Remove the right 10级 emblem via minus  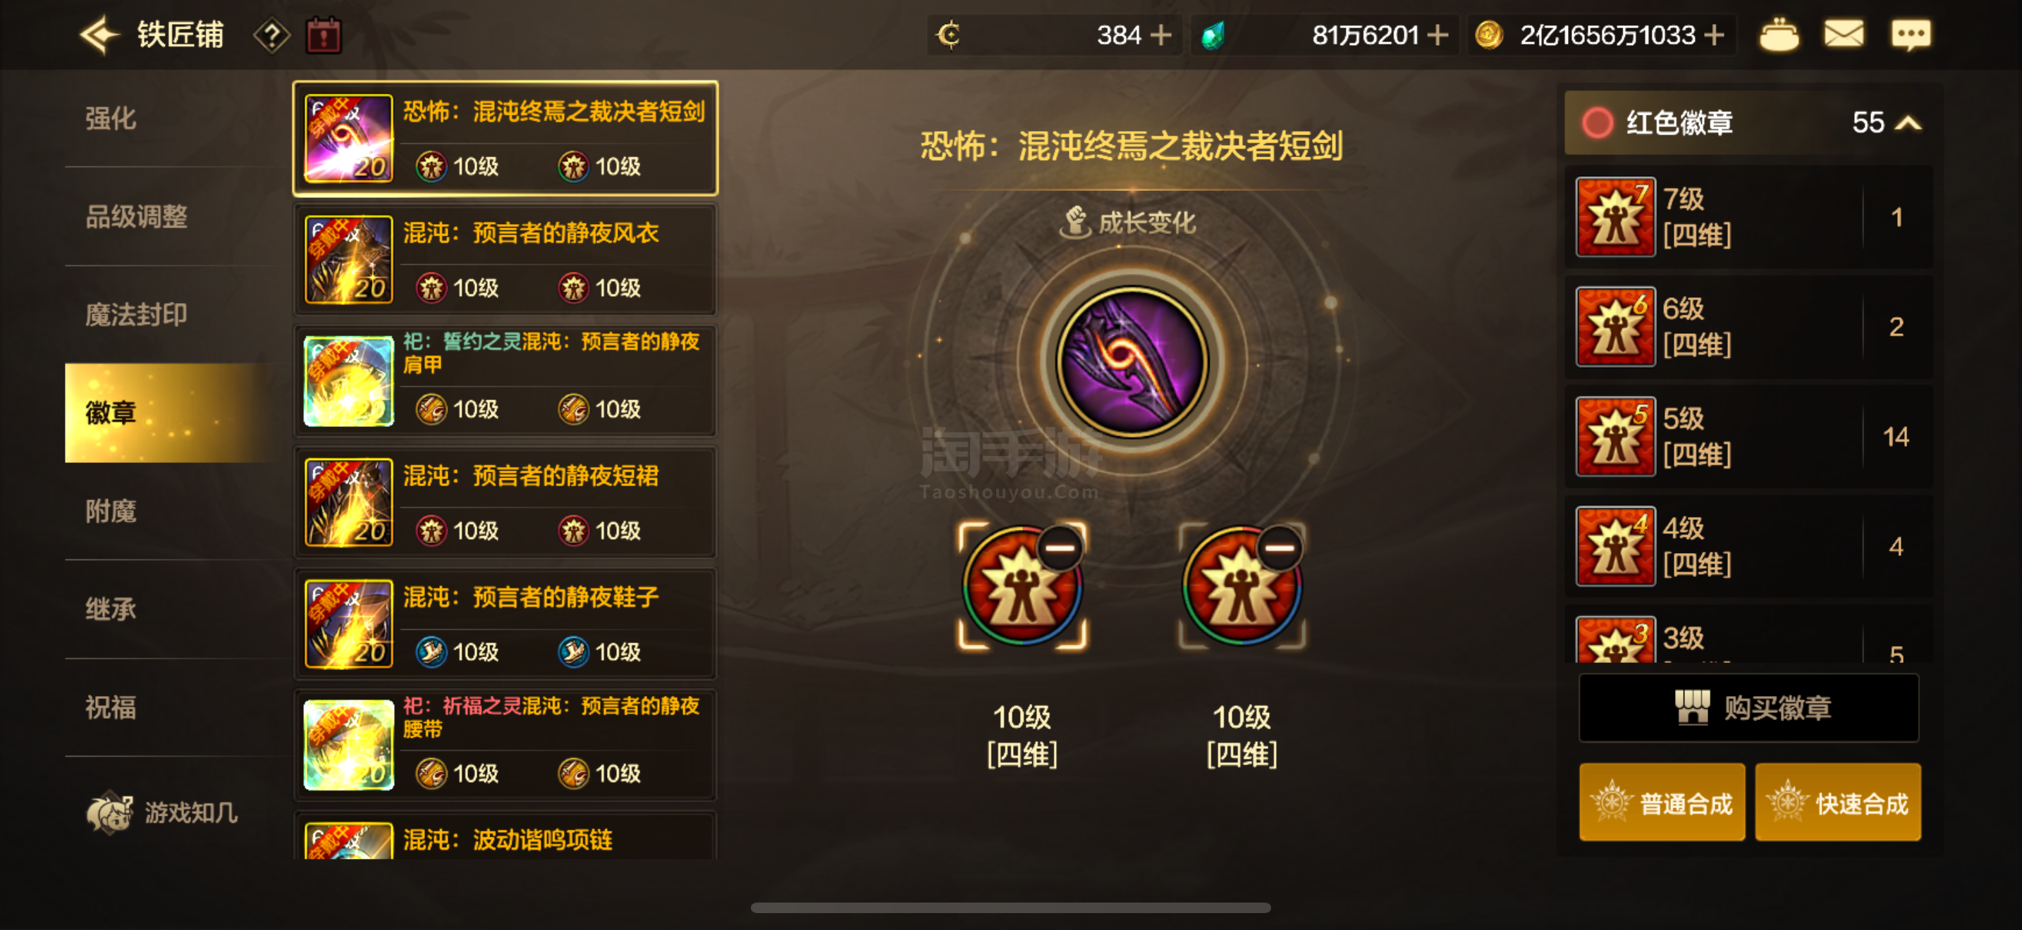point(1279,547)
